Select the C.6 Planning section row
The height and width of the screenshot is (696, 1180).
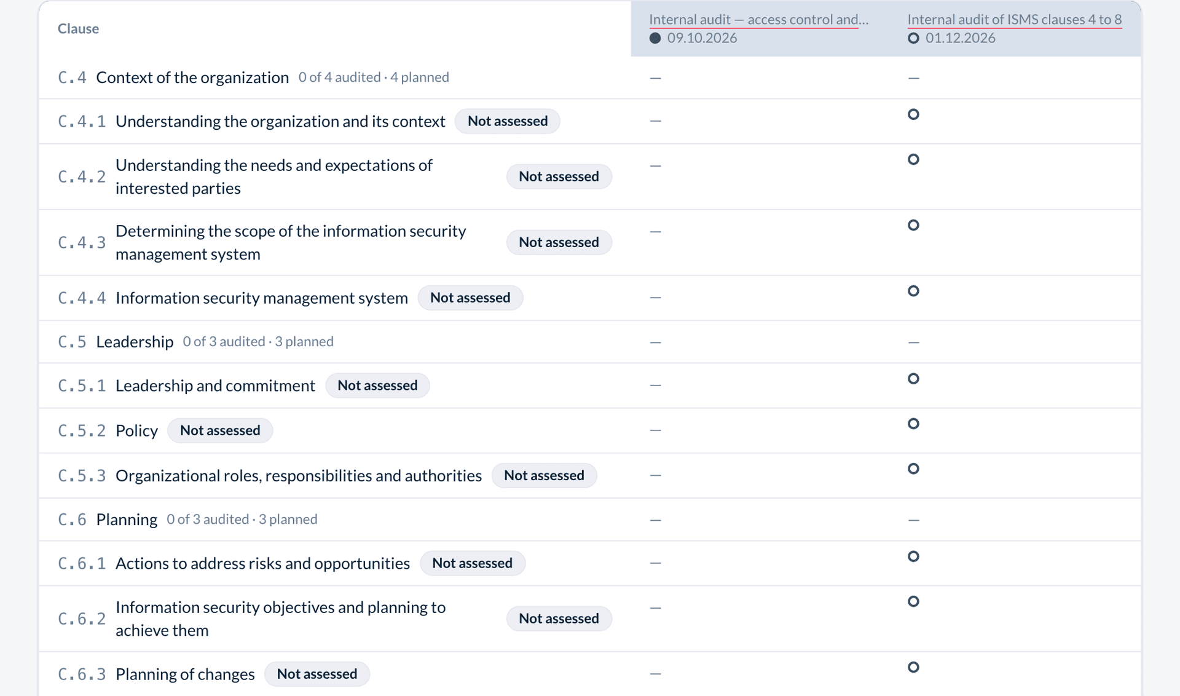(x=590, y=520)
